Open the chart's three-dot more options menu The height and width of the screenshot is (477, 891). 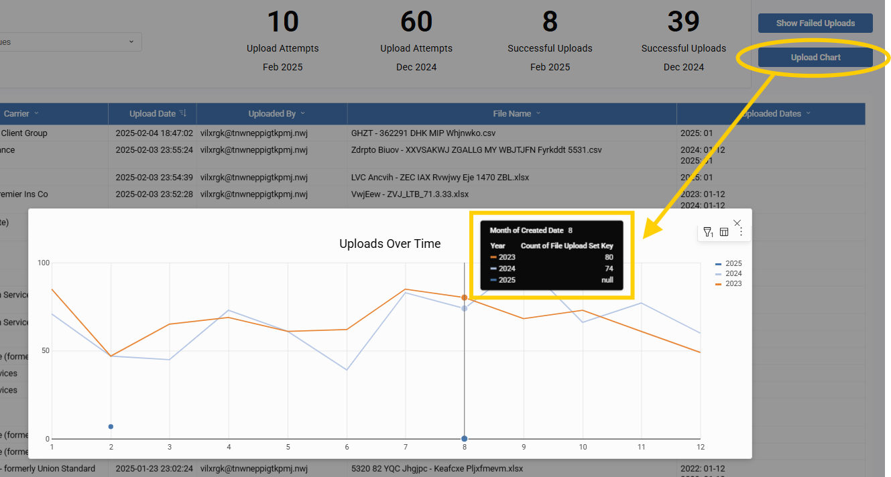[x=741, y=232]
